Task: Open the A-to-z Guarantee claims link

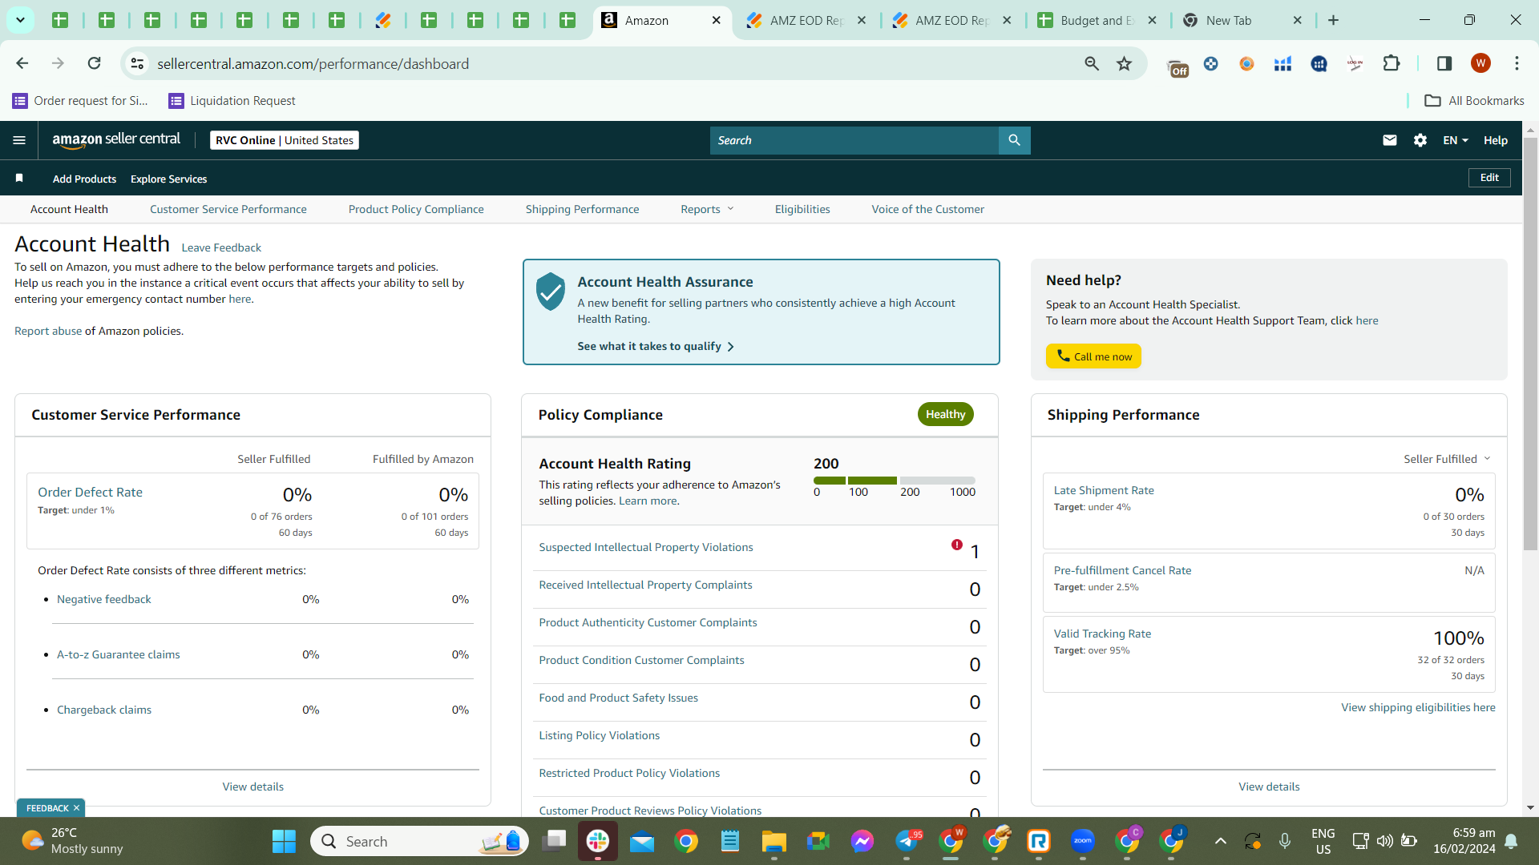Action: point(119,654)
